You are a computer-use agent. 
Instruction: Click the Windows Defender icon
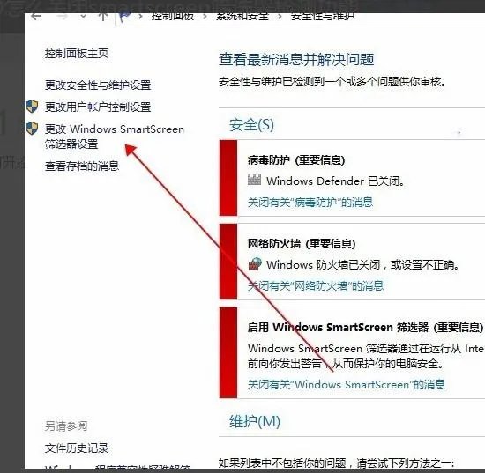254,180
